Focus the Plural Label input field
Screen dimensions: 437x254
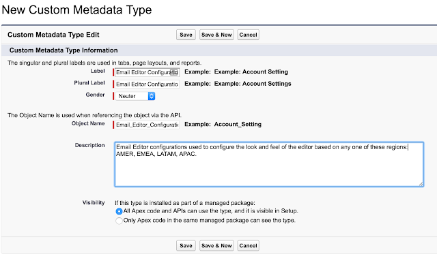click(x=147, y=84)
